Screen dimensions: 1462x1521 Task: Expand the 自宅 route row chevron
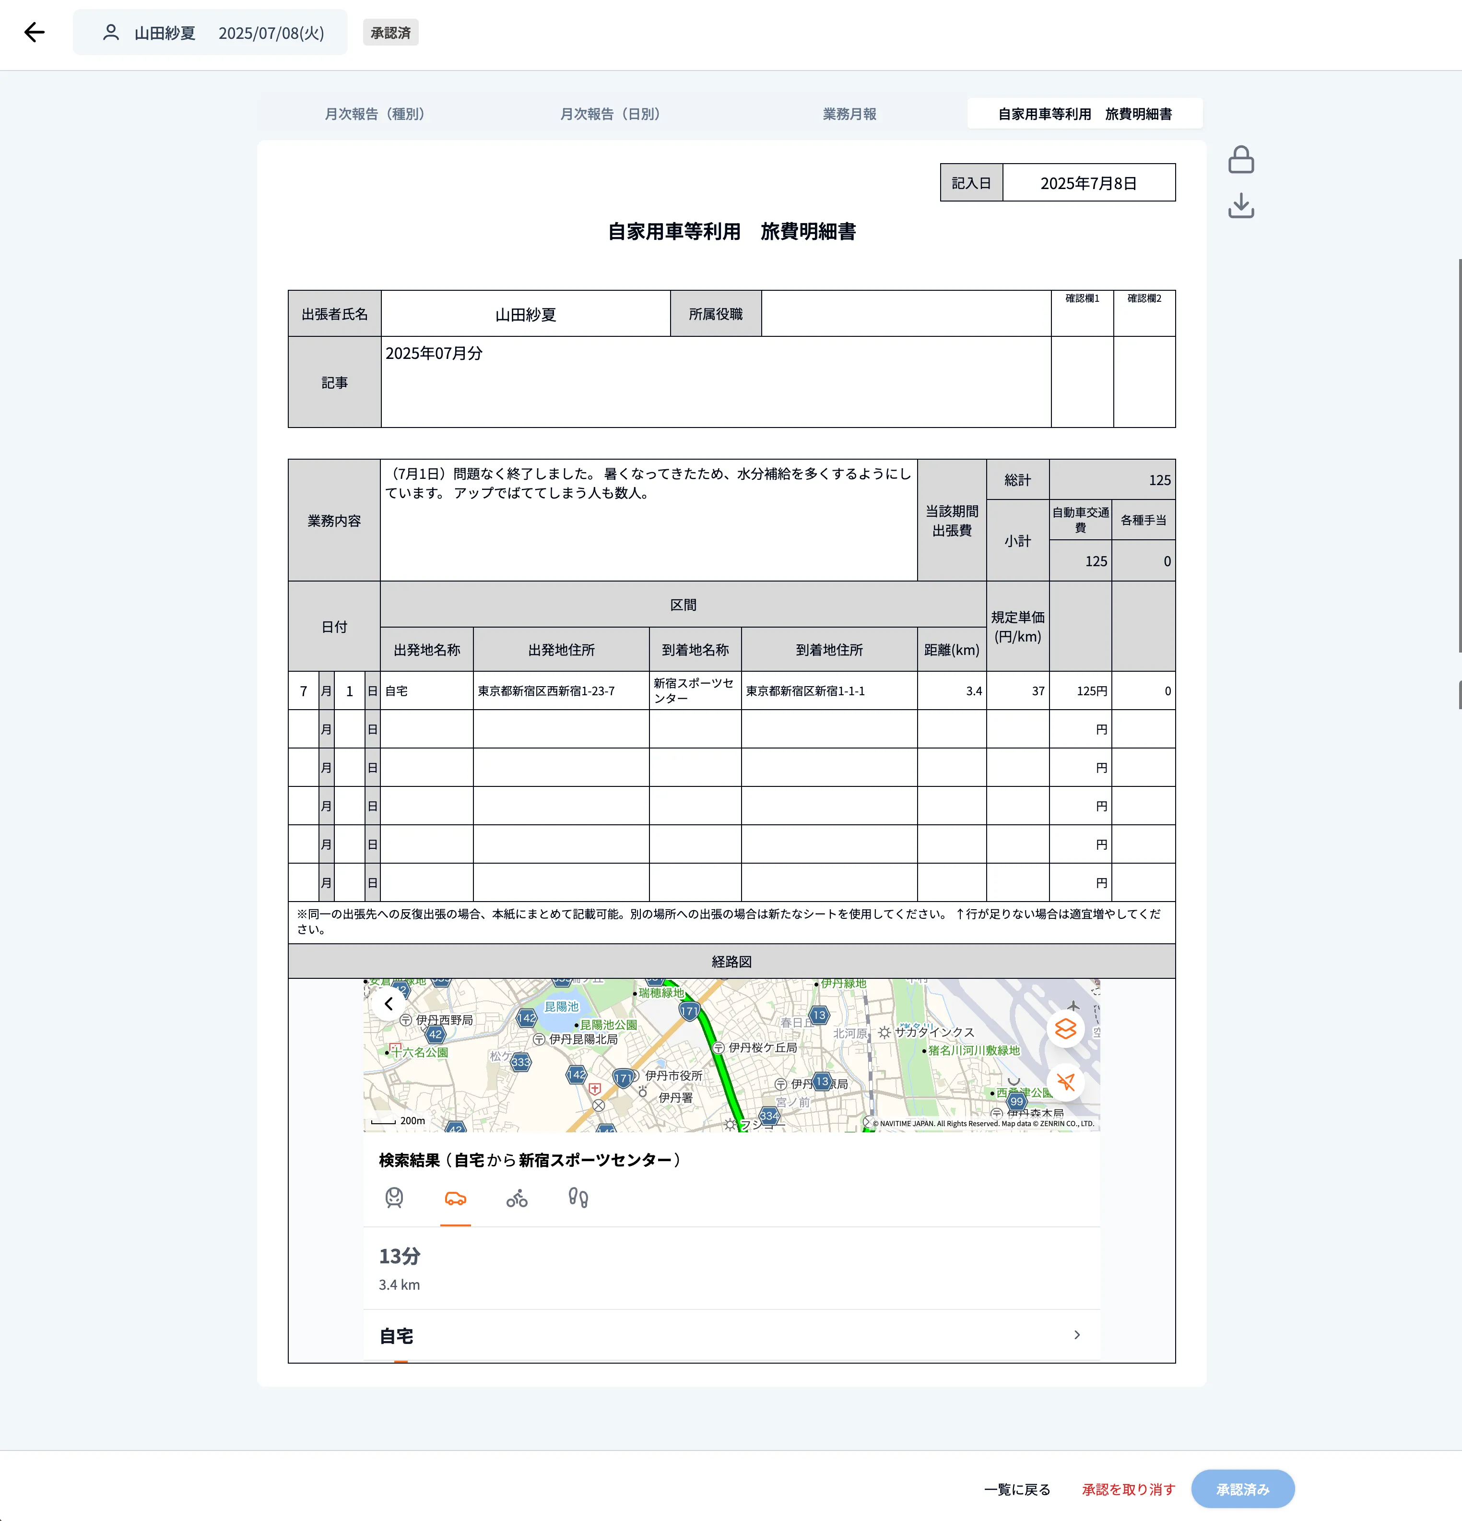tap(1076, 1335)
